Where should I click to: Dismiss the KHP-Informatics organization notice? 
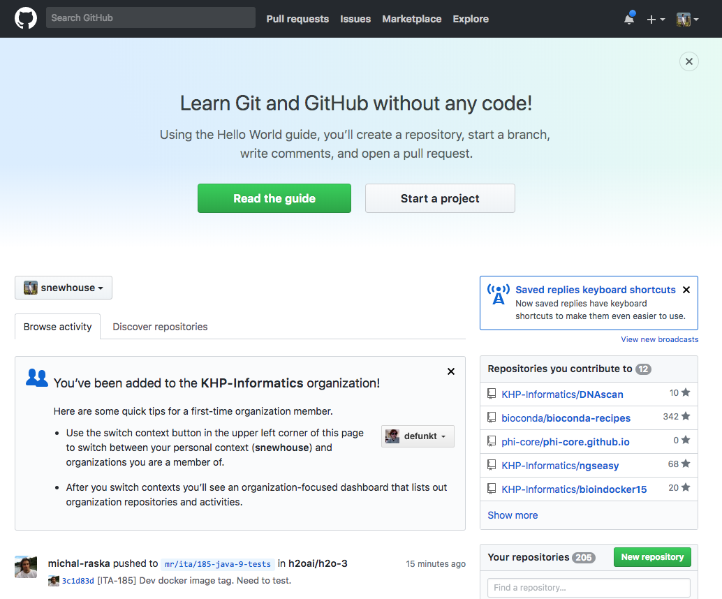(451, 371)
